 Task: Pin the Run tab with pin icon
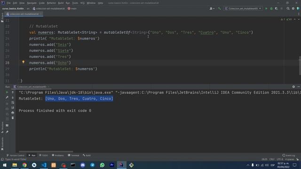click(x=7, y=132)
